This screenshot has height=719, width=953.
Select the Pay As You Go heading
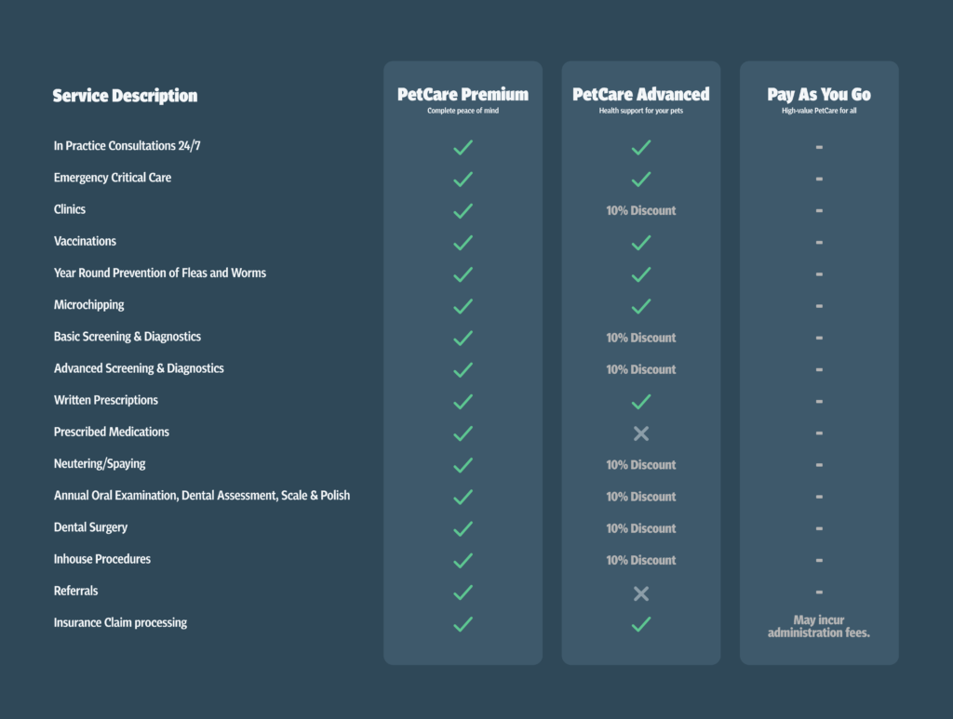[x=819, y=95]
